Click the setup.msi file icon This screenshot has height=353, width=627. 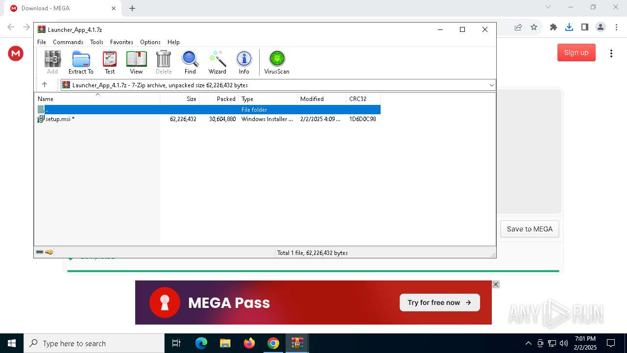coord(41,119)
